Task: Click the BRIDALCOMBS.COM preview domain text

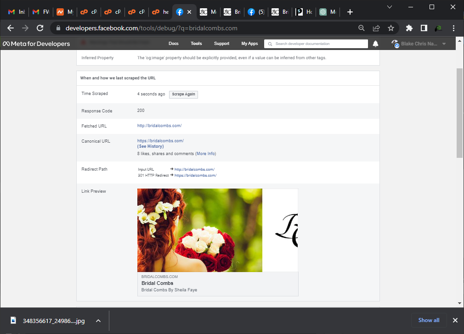Action: click(x=159, y=277)
